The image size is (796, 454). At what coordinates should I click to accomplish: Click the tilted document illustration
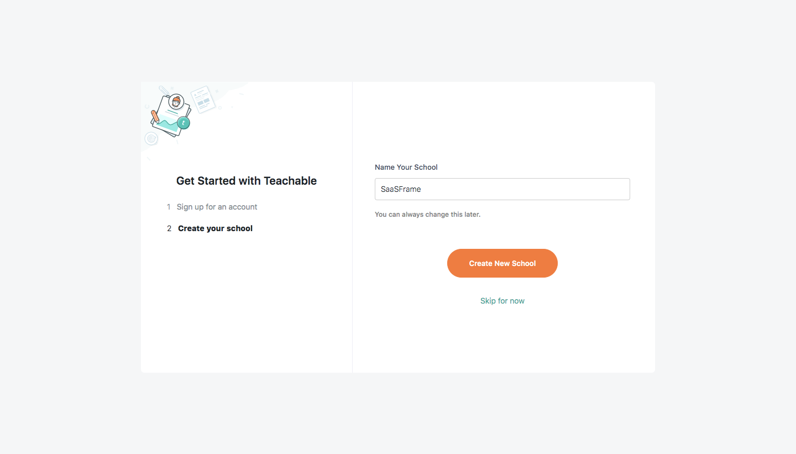203,99
